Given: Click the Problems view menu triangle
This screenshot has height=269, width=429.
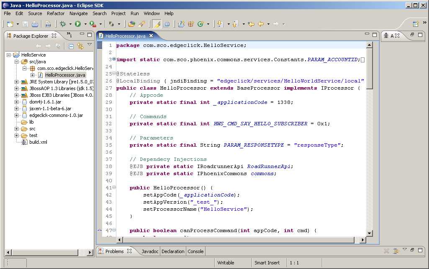Looking at the screenshot, I should pyautogui.click(x=405, y=250).
